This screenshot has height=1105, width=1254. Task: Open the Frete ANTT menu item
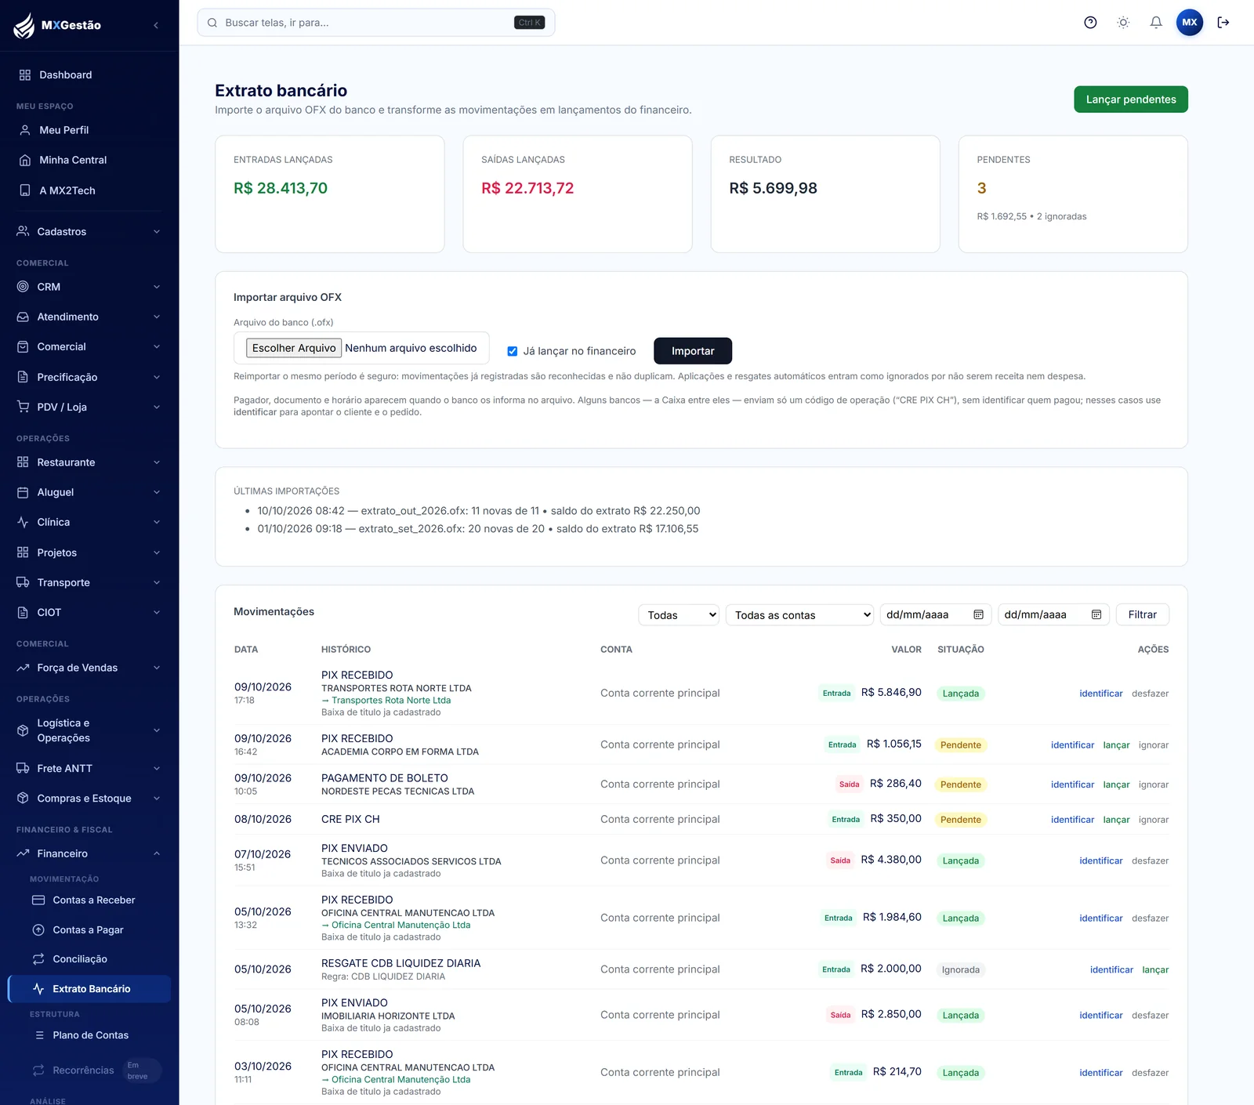click(x=89, y=768)
